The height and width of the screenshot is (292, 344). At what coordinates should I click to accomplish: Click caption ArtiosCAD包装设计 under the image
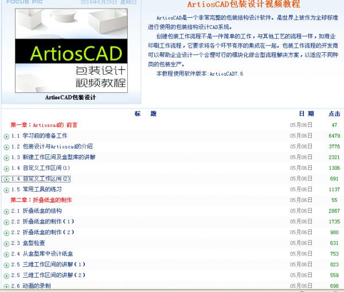coord(71,98)
